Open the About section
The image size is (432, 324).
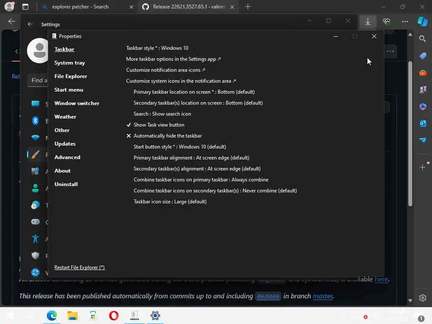(62, 171)
